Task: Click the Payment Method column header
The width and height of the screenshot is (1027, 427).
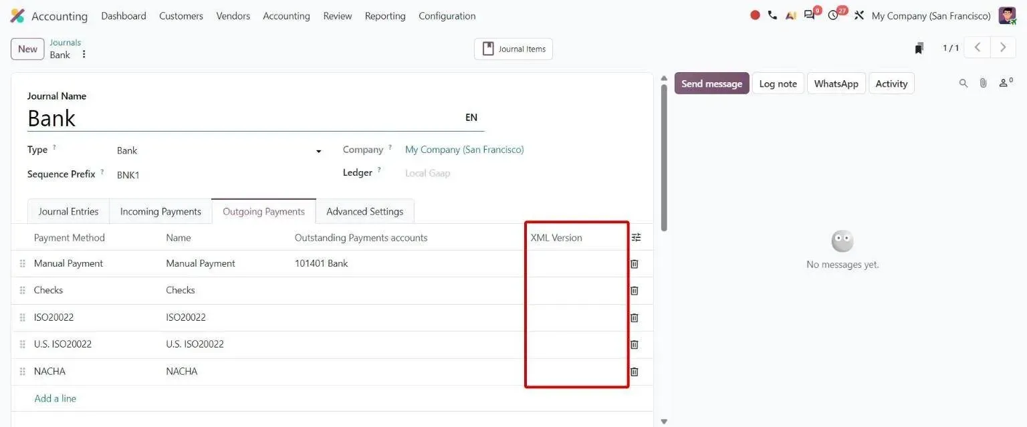Action: pos(70,238)
